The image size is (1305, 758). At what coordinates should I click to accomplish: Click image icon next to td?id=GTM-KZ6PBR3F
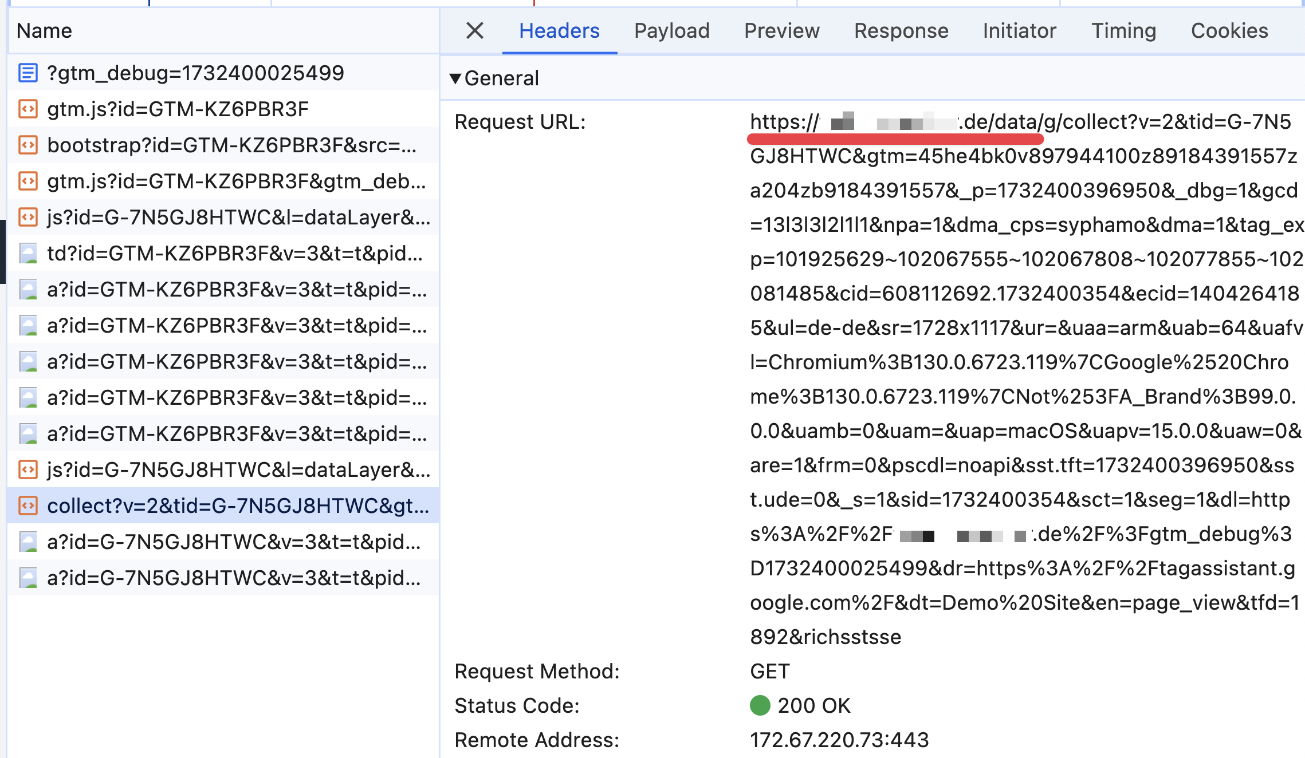click(28, 253)
